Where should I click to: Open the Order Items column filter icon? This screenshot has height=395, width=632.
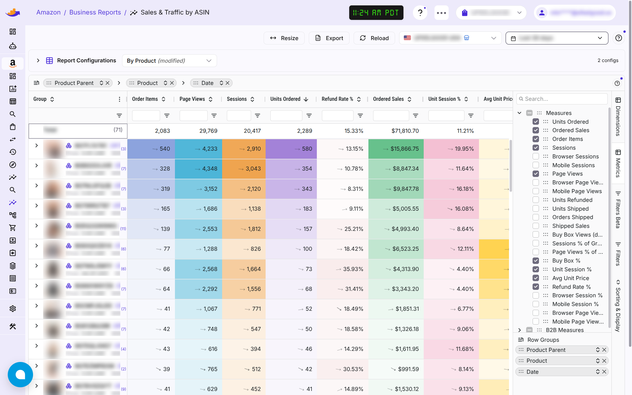pos(167,116)
